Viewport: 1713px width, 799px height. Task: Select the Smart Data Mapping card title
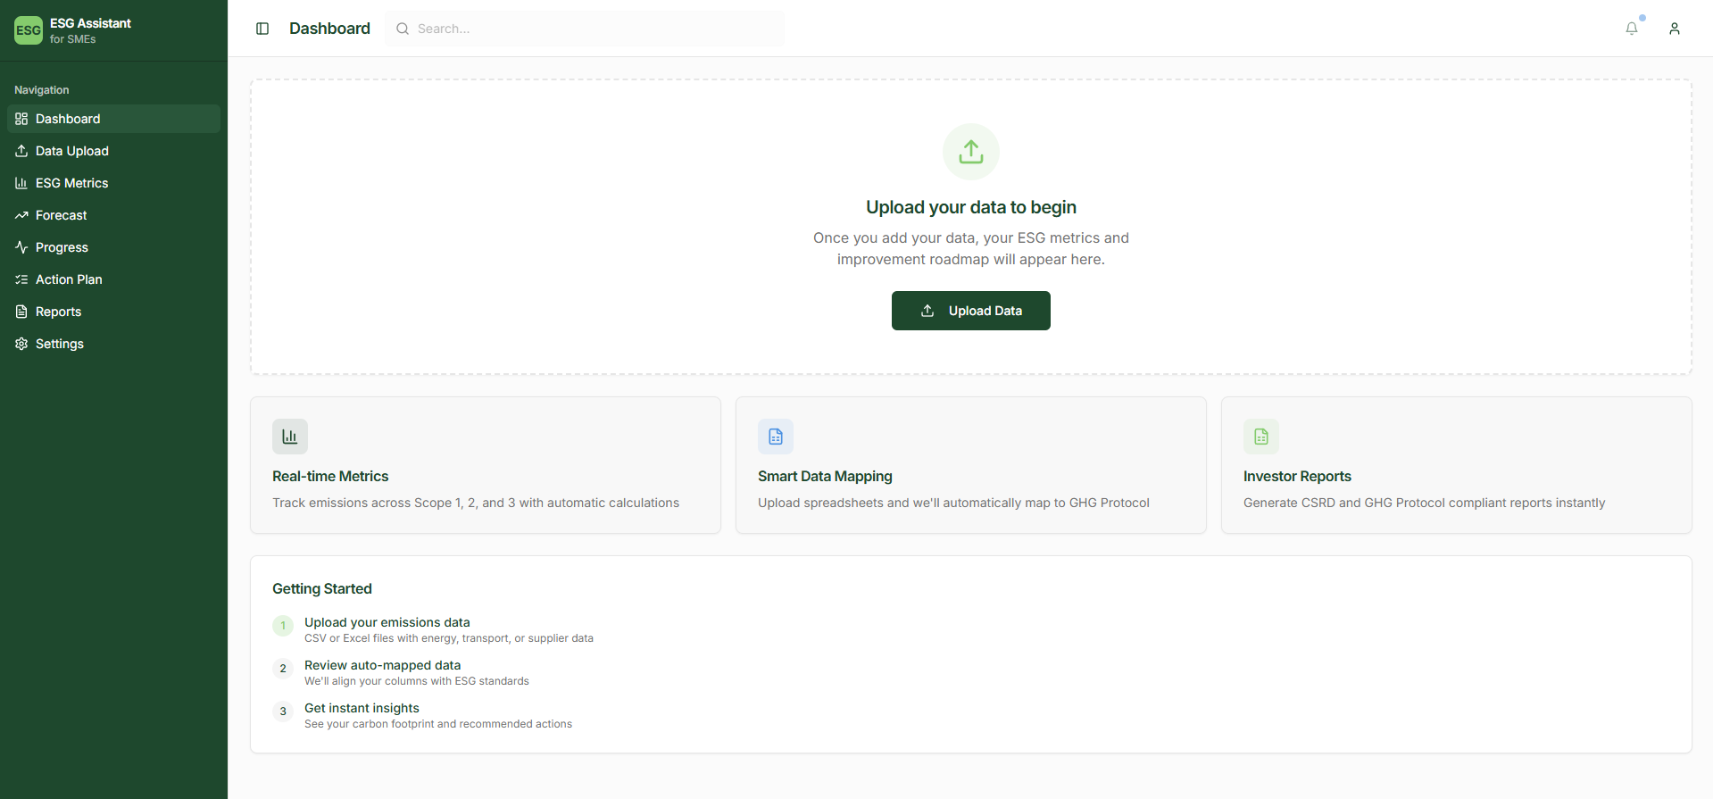[x=825, y=477]
